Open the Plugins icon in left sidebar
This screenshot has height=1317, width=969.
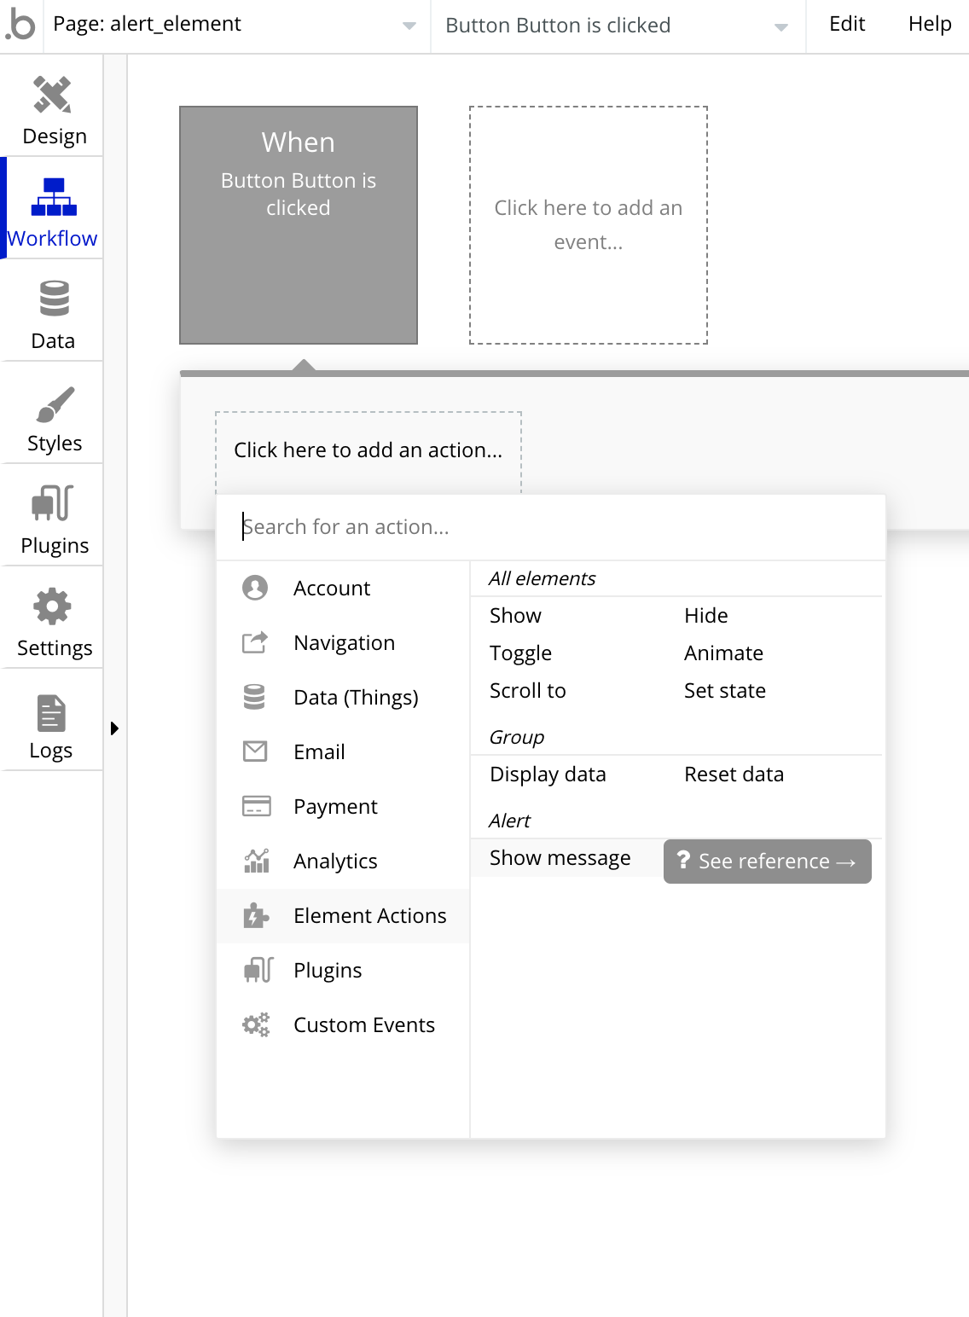(x=53, y=503)
